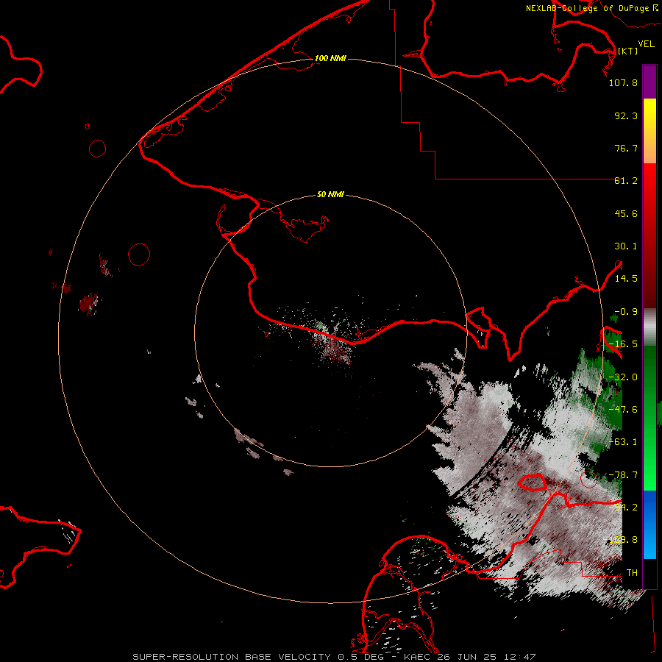Select the -47.6 velocity scale value
Viewport: 662px width, 662px height.
[623, 410]
